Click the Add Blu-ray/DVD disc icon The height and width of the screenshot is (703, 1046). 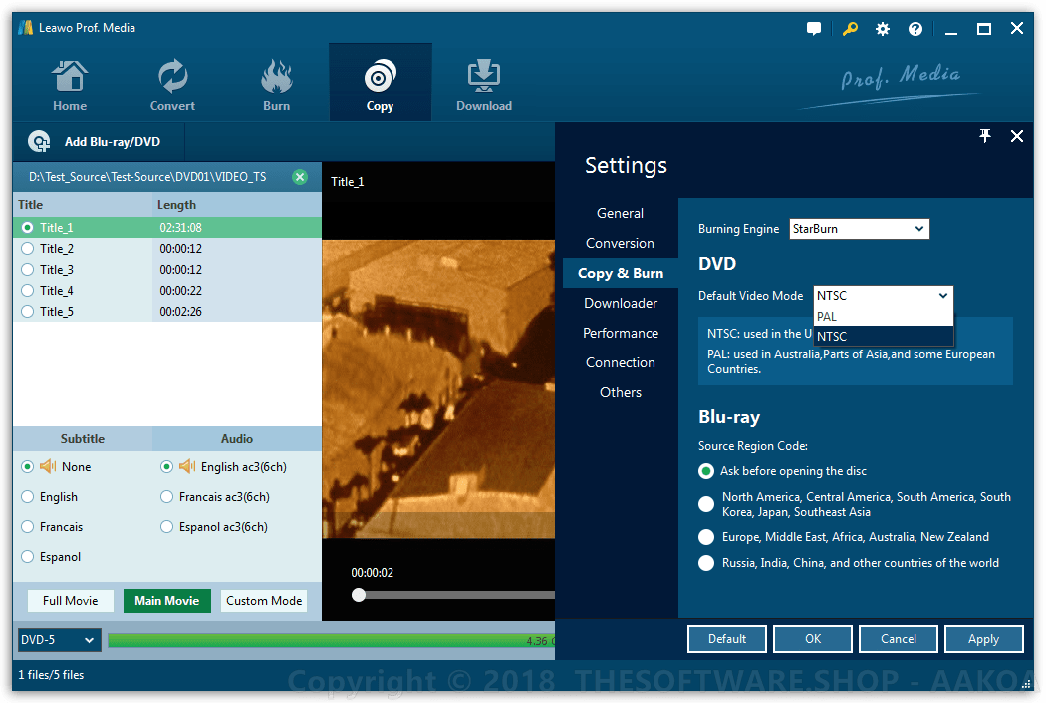39,142
